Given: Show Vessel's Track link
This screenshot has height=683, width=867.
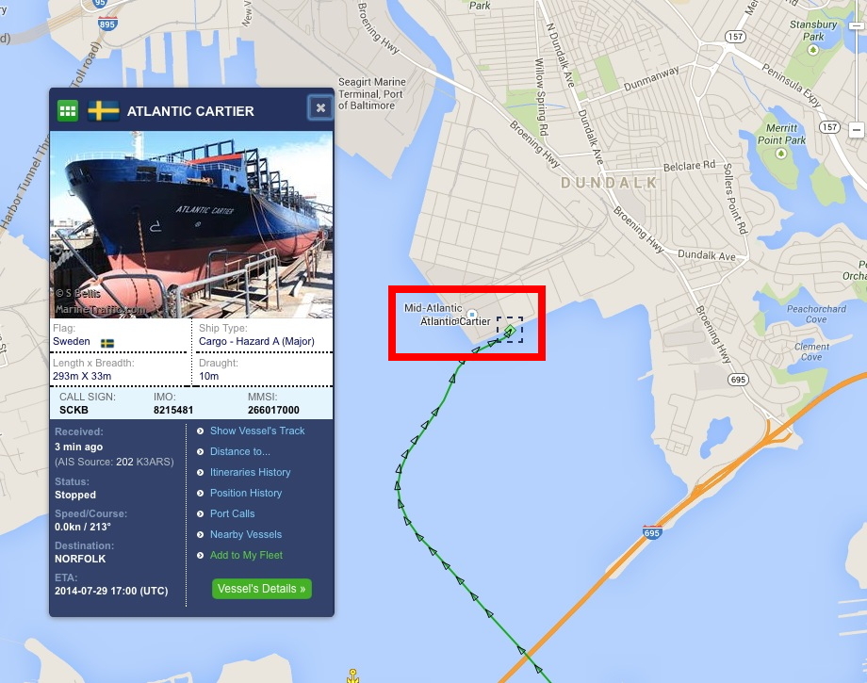Looking at the screenshot, I should tap(257, 431).
